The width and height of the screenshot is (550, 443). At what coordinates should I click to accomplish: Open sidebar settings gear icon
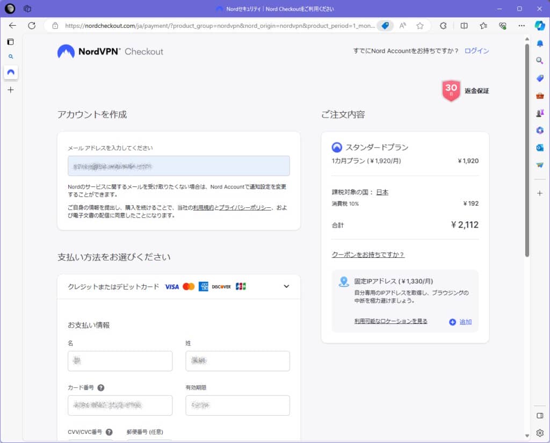click(540, 433)
